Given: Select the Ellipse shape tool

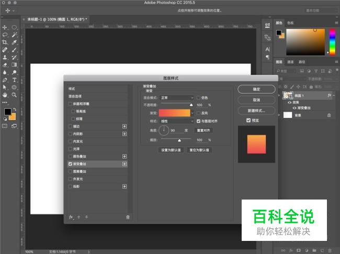Looking at the screenshot, I should click(x=14, y=87).
